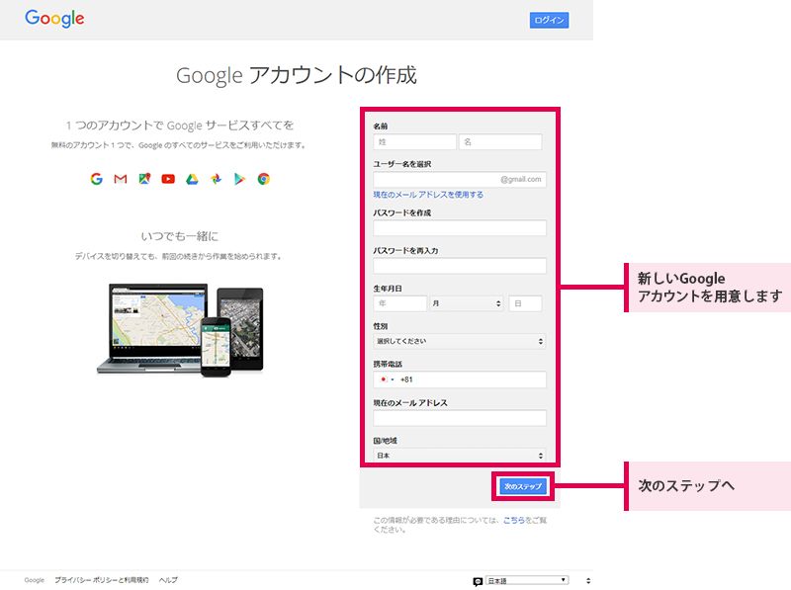Open the 国/地域 日本 dropdown
Image resolution: width=791 pixels, height=590 pixels.
[x=460, y=456]
